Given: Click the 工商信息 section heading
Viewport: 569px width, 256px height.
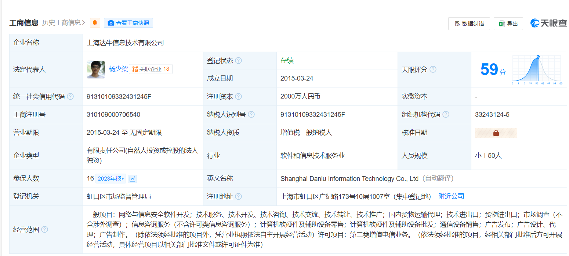Looking at the screenshot, I should 24,23.
